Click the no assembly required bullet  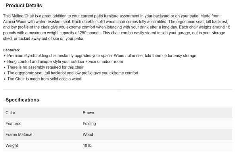point(45,67)
